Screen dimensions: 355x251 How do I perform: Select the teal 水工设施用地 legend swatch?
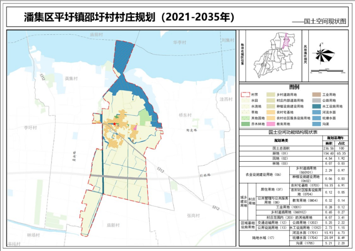(x=316, y=106)
